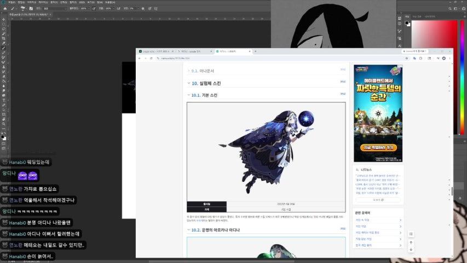The image size is (467, 263).
Task: Select the Eyedropper tool
Action: [x=4, y=43]
